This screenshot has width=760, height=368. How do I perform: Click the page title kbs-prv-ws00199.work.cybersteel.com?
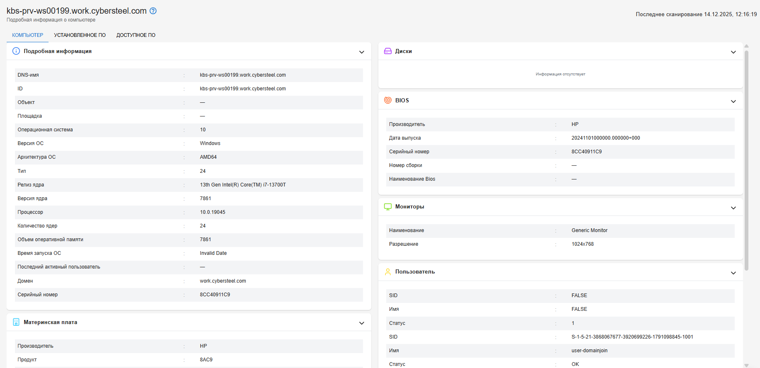pyautogui.click(x=77, y=11)
